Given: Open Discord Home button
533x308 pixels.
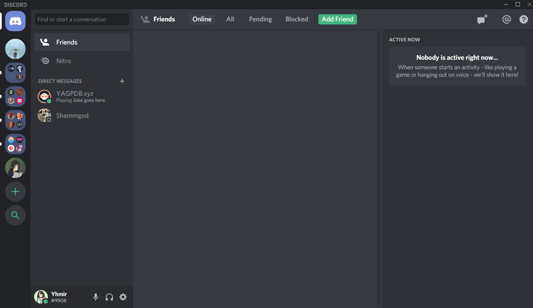Looking at the screenshot, I should coord(15,21).
